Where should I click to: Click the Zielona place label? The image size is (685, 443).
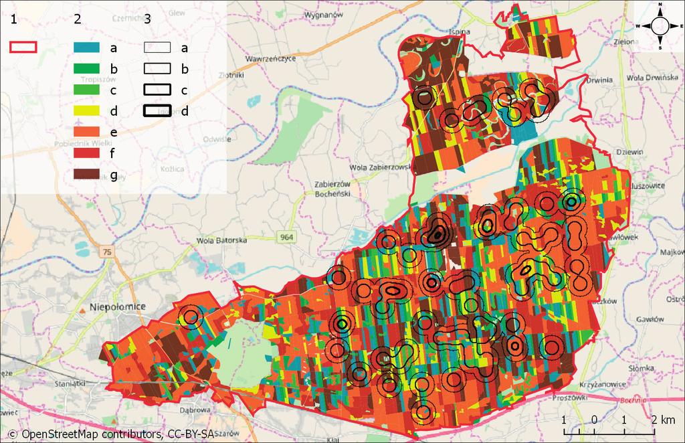click(x=626, y=41)
